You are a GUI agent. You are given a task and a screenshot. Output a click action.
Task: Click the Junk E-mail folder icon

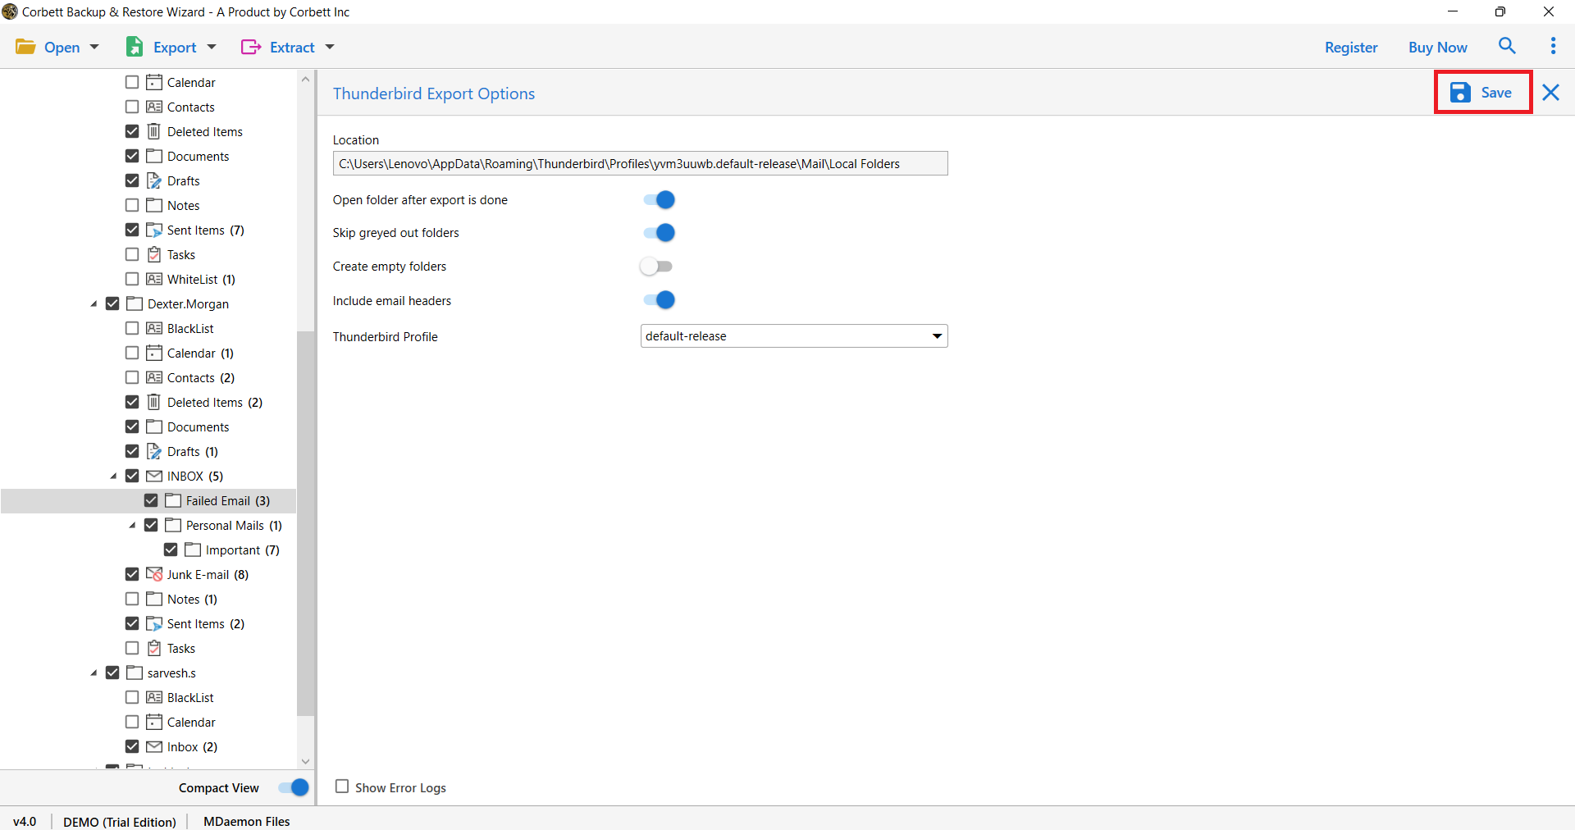pyautogui.click(x=154, y=574)
